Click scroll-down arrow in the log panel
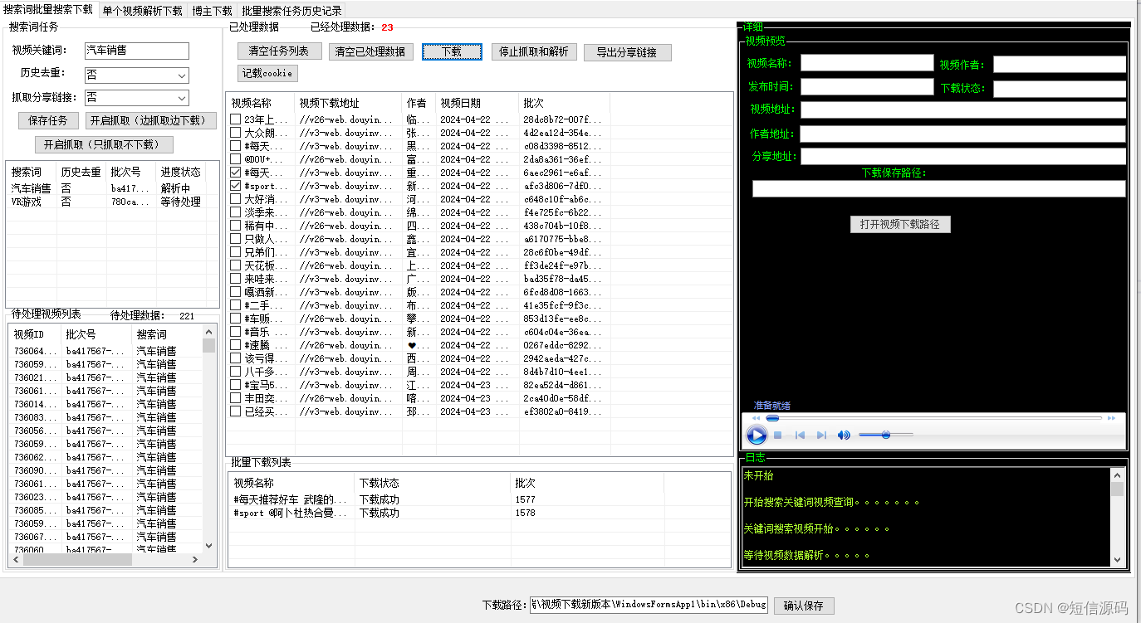Screen dimensions: 1141x623 1117,560
